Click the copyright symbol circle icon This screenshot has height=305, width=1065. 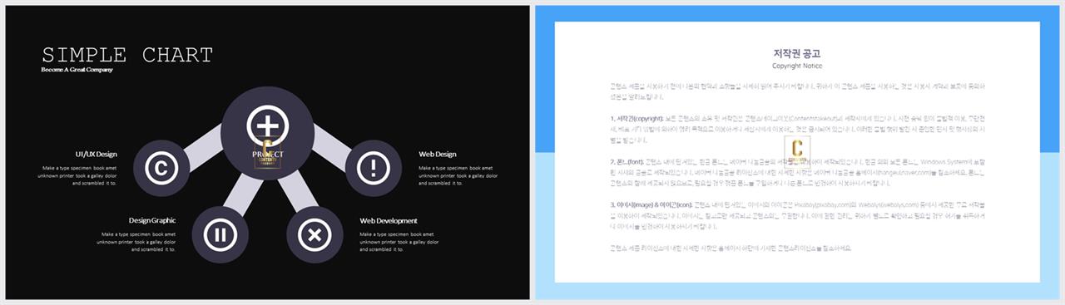[161, 169]
